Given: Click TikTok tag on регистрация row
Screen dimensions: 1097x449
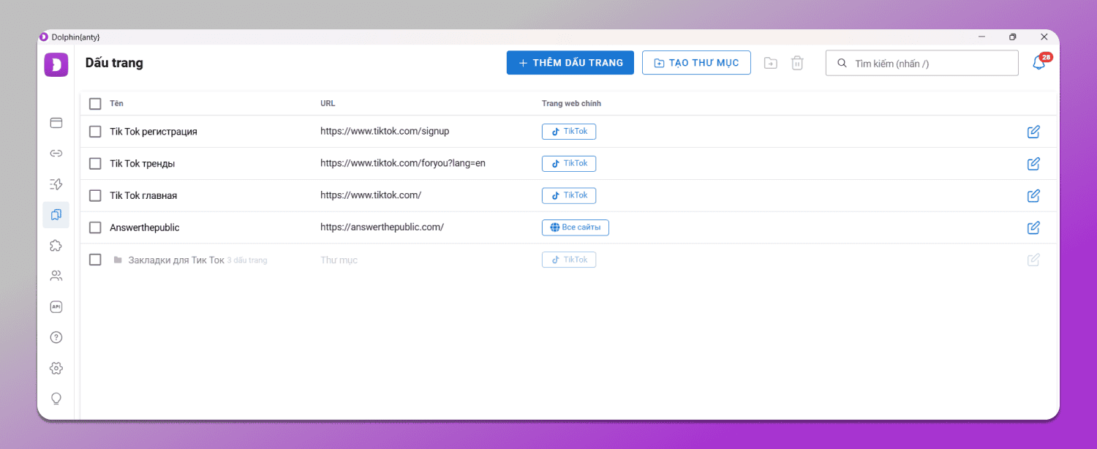Looking at the screenshot, I should point(569,132).
